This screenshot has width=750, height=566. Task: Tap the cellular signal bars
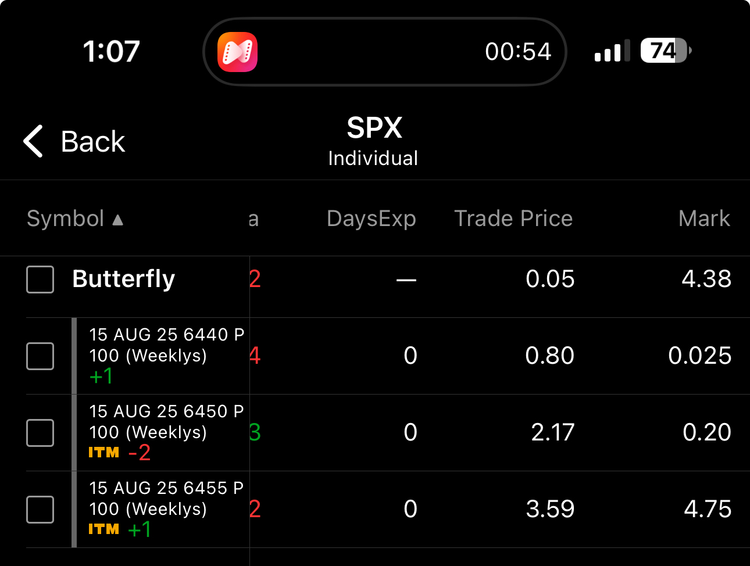click(612, 52)
